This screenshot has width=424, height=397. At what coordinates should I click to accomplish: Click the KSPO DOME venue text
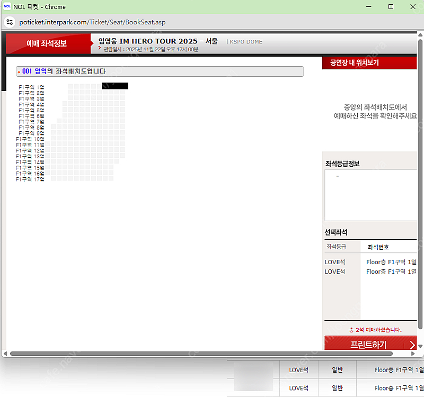point(246,42)
